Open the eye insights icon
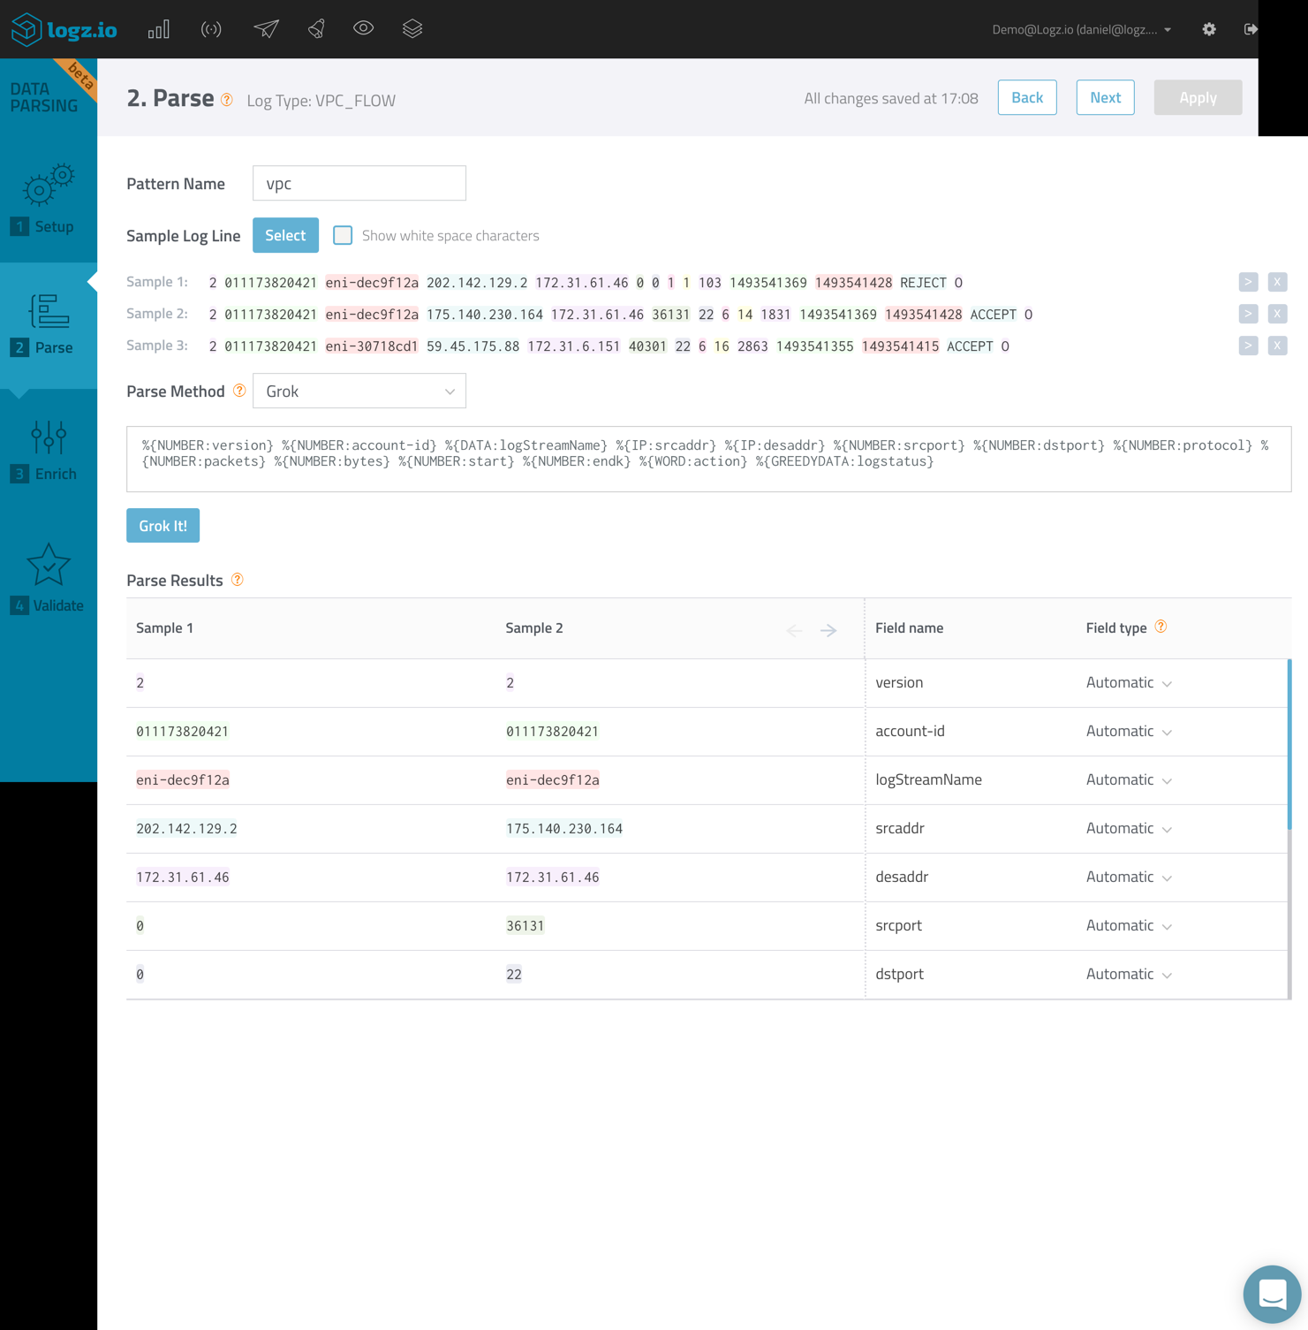Image resolution: width=1308 pixels, height=1330 pixels. pyautogui.click(x=363, y=28)
